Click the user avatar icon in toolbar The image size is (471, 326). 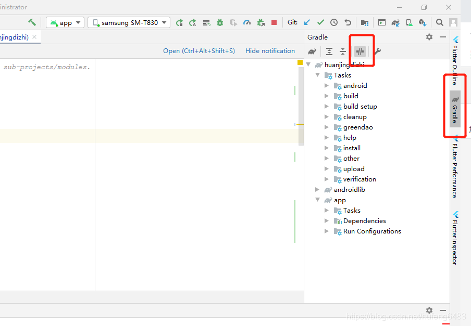coord(453,22)
